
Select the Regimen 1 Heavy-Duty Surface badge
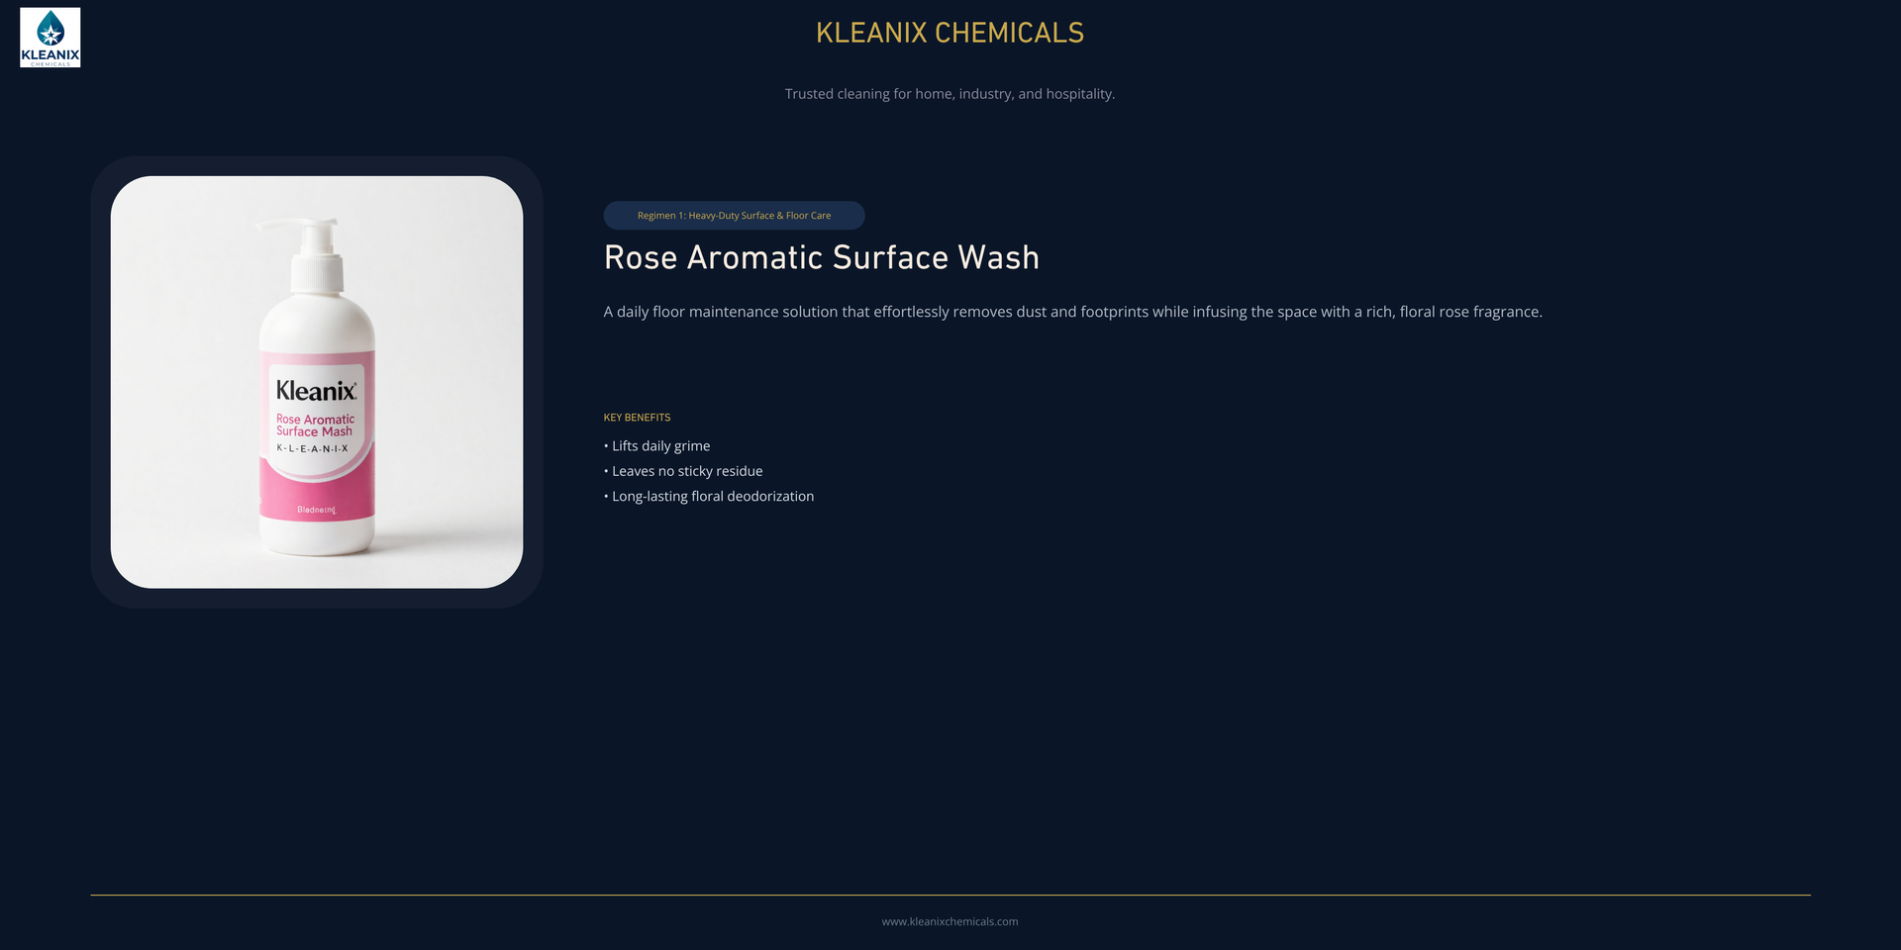tap(734, 216)
